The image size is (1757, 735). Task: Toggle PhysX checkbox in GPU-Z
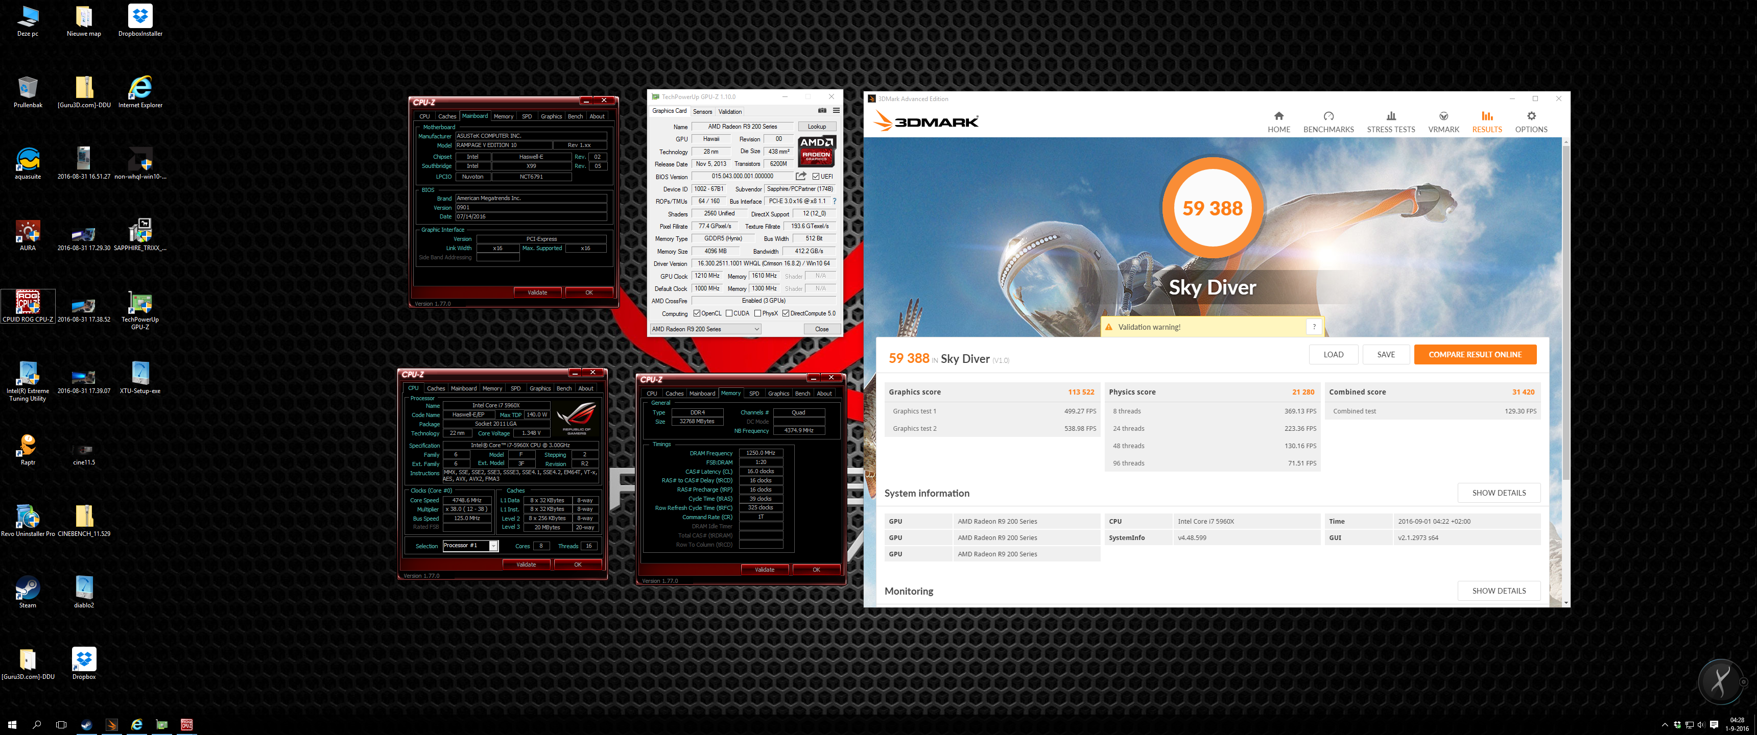coord(758,313)
